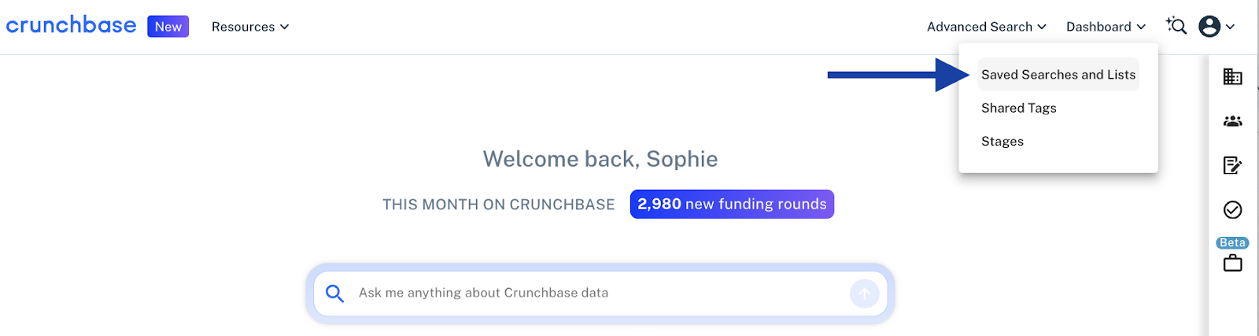Open the Beta briefcase icon
The image size is (1259, 336).
(x=1232, y=262)
